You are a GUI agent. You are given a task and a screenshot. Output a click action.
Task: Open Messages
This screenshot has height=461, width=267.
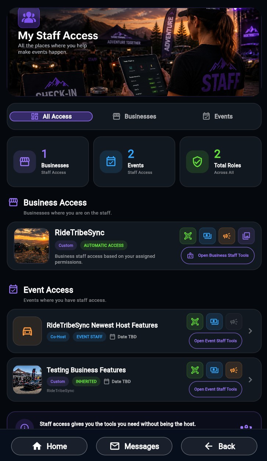pos(134,446)
